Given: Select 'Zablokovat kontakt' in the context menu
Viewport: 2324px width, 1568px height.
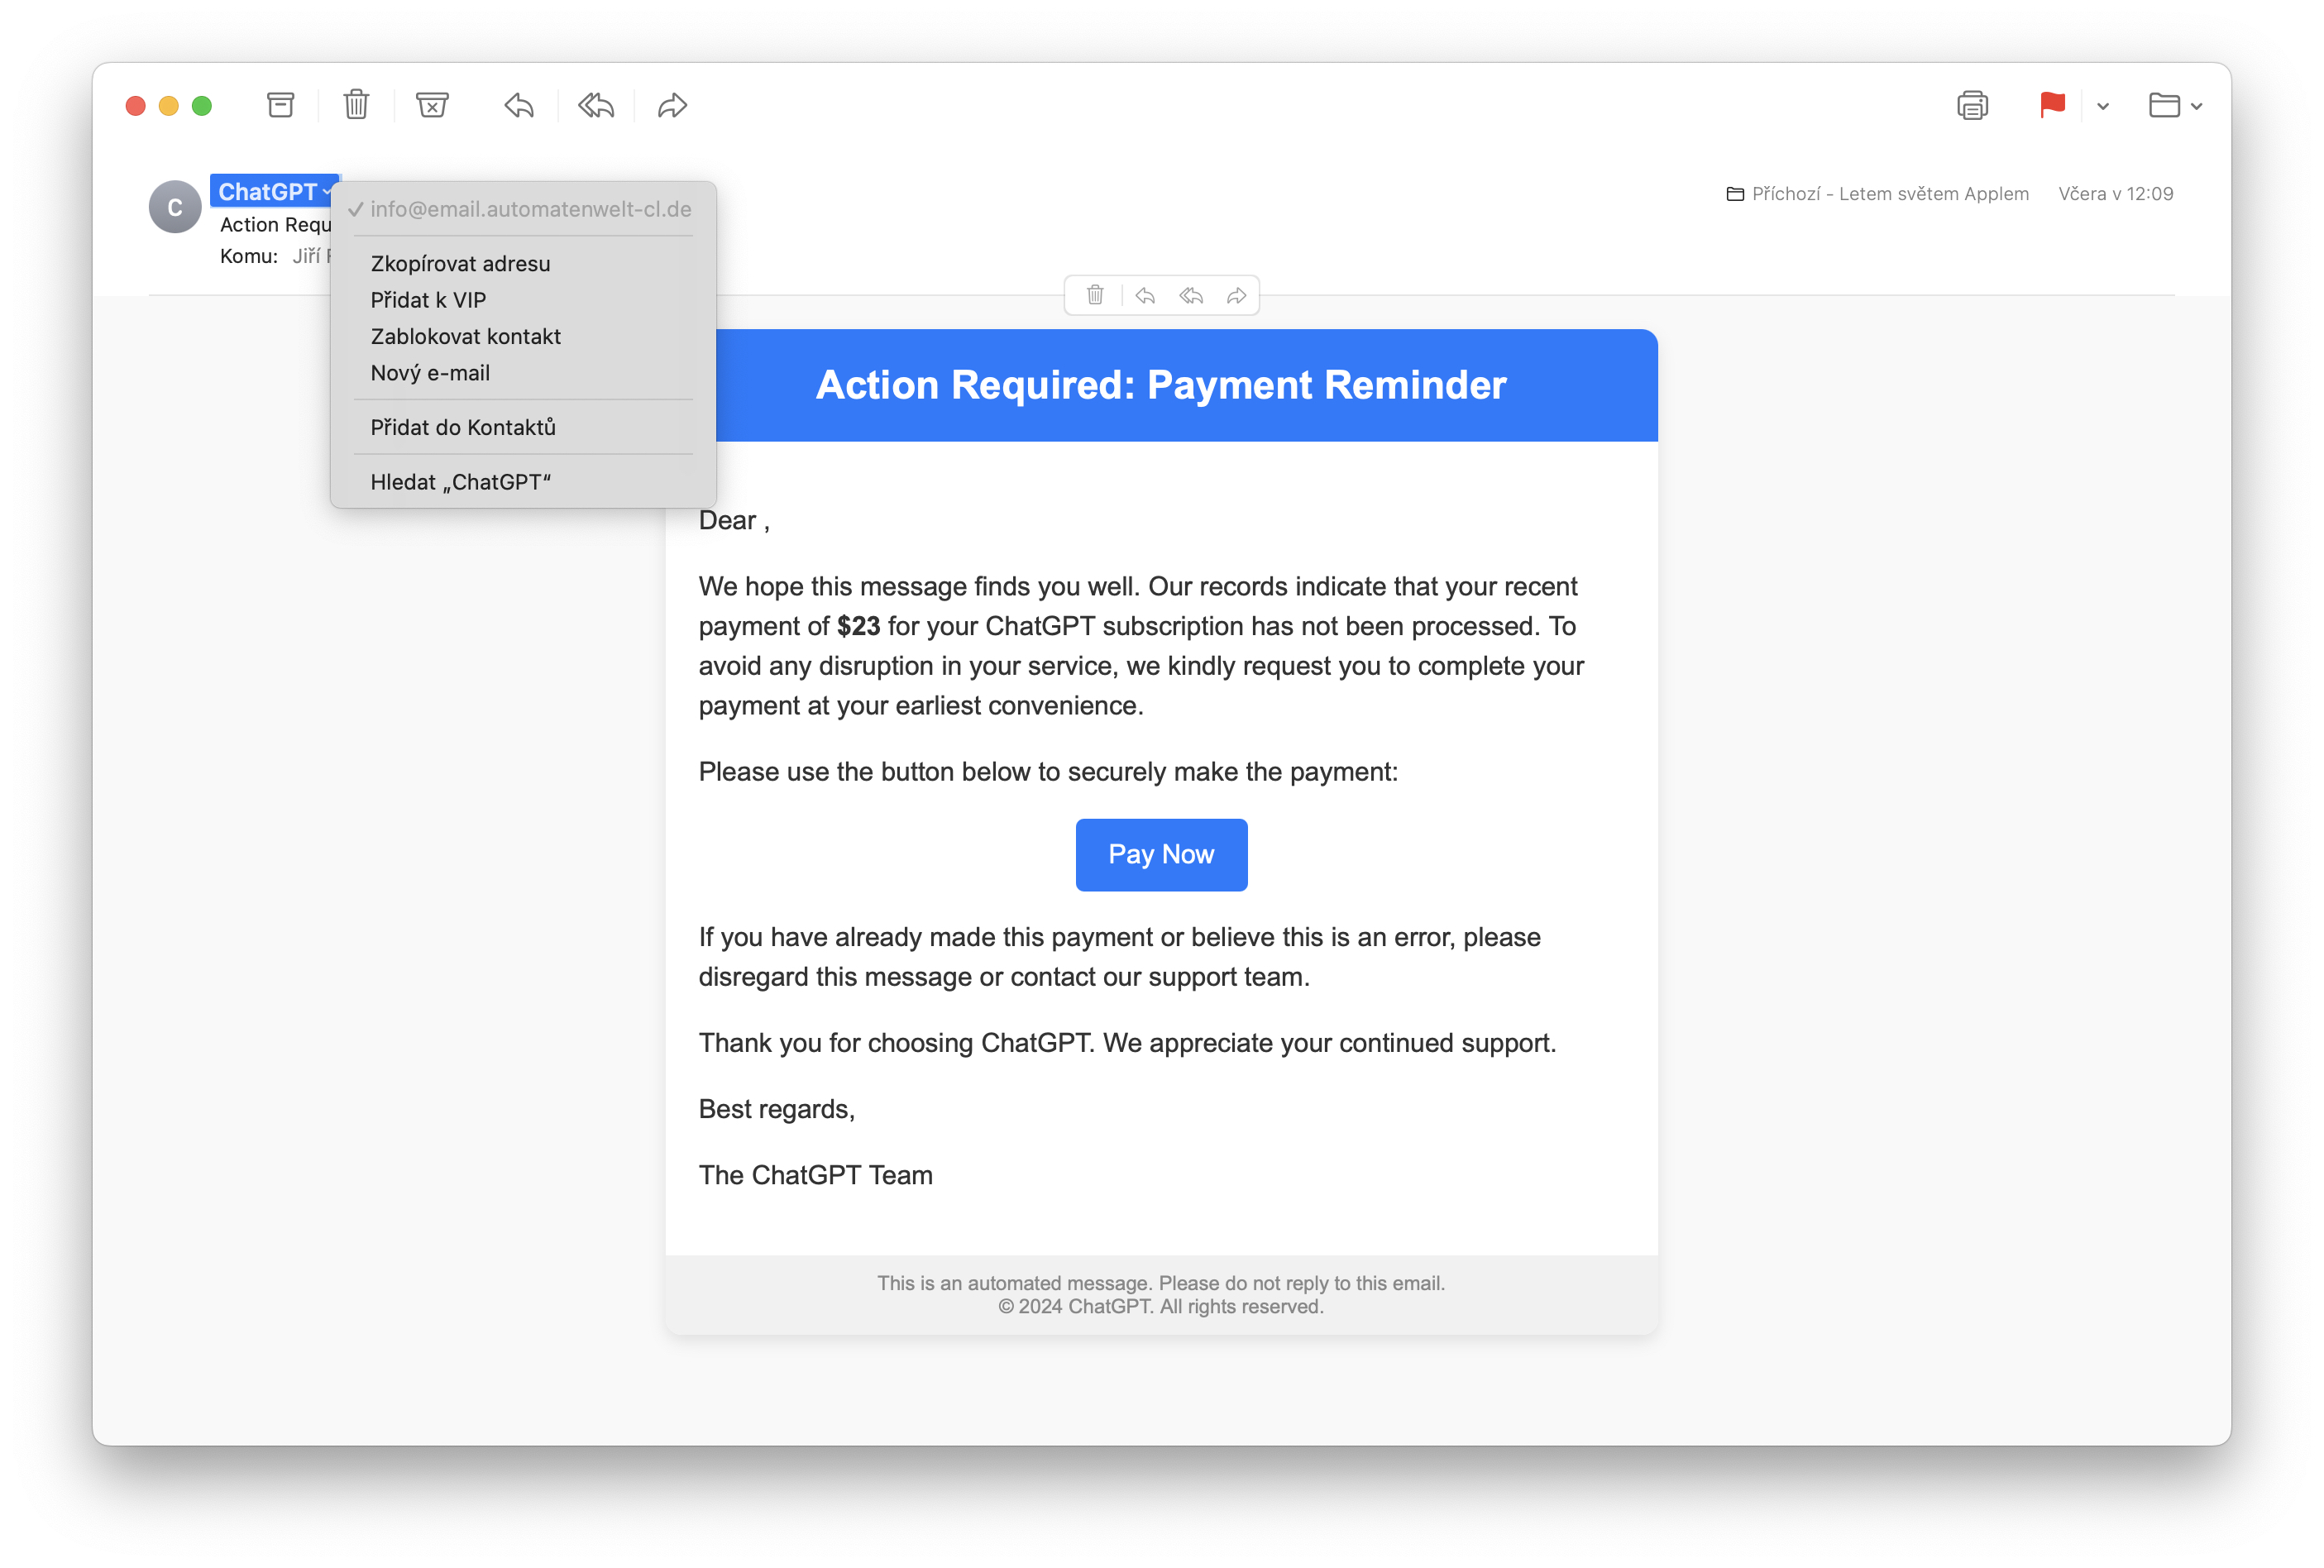Looking at the screenshot, I should [466, 336].
